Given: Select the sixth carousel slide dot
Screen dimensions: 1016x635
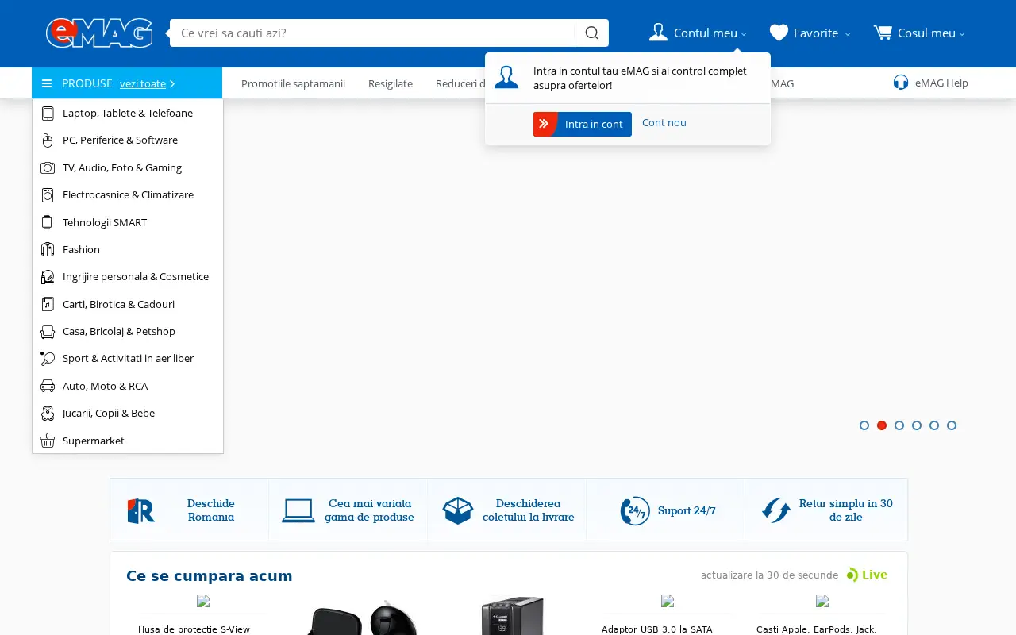Looking at the screenshot, I should point(952,425).
